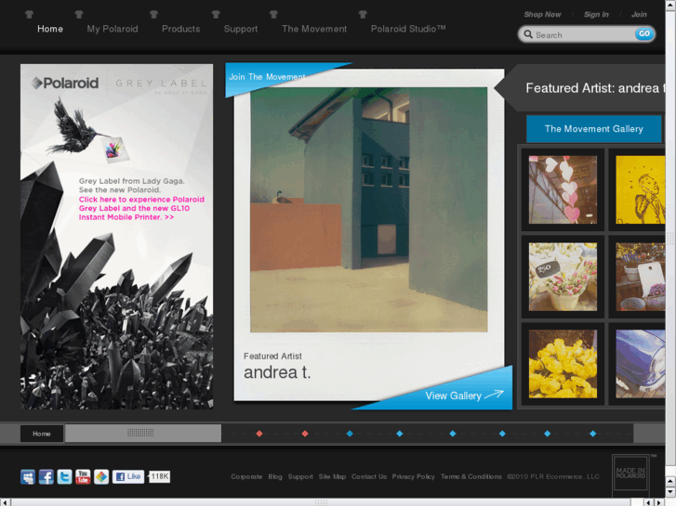Click the first red diamond timeline marker
This screenshot has height=506, width=676.
point(259,434)
